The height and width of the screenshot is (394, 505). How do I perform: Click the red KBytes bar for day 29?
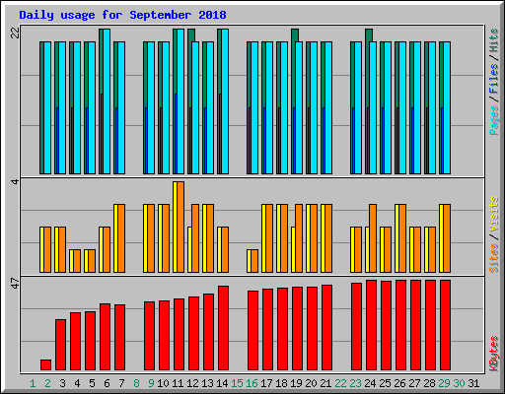tap(445, 325)
